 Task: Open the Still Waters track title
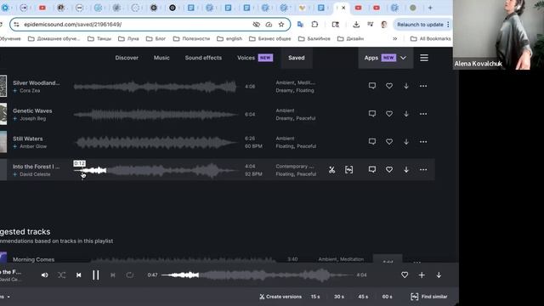click(28, 139)
